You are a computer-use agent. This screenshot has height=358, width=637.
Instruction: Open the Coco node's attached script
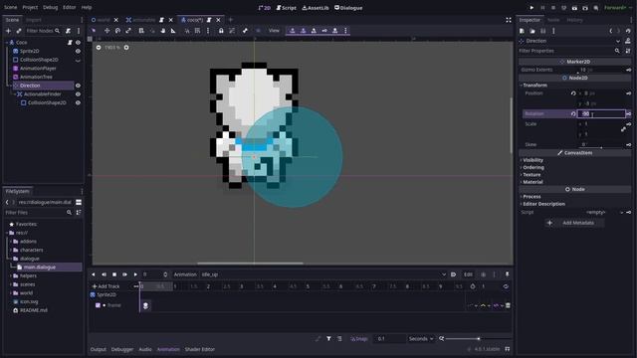pos(70,42)
